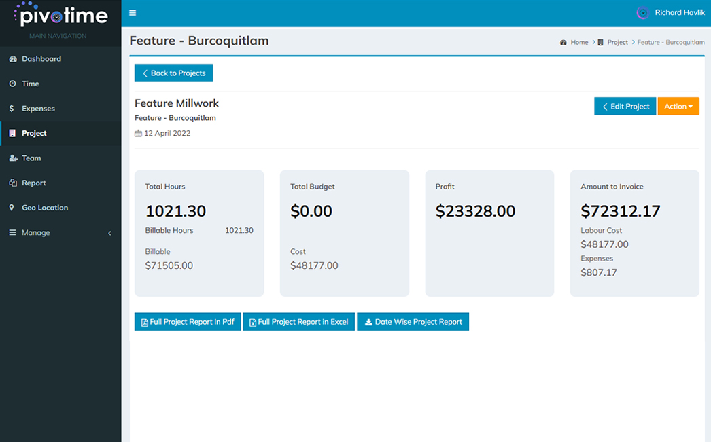Click the Richard Havlik avatar icon
This screenshot has width=711, height=442.
click(642, 13)
